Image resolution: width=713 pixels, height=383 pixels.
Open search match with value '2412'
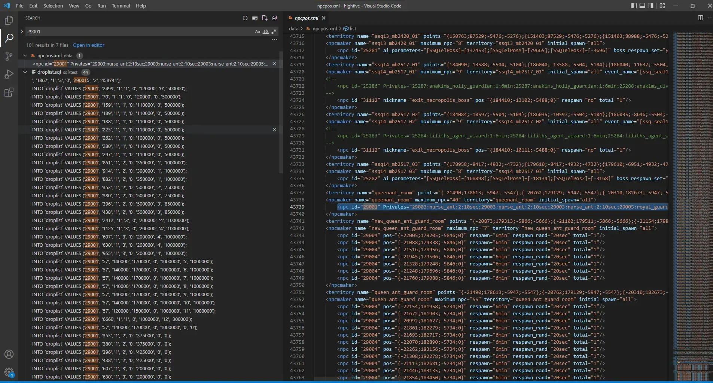pos(111,220)
